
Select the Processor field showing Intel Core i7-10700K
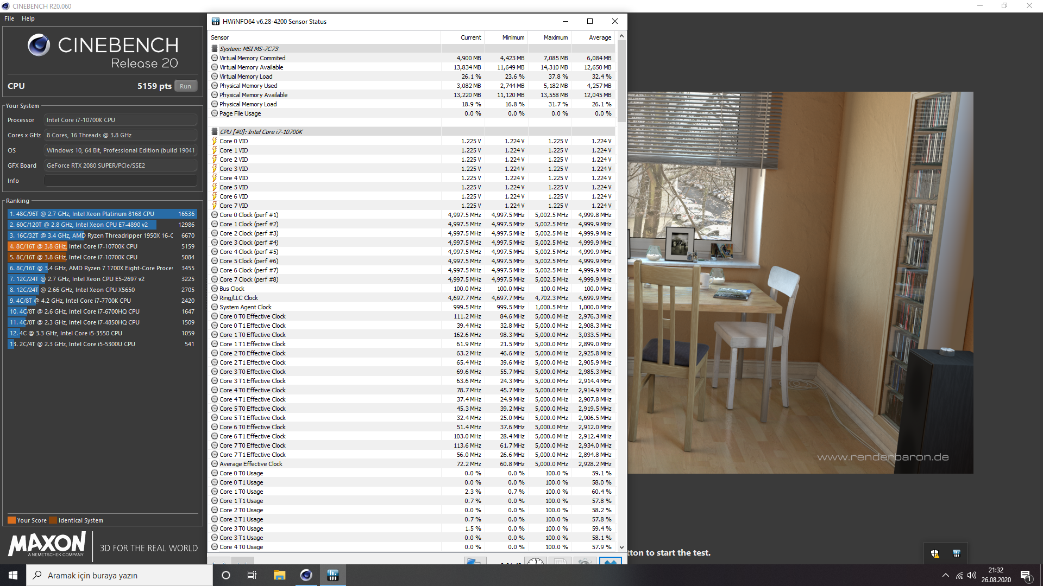pyautogui.click(x=121, y=120)
